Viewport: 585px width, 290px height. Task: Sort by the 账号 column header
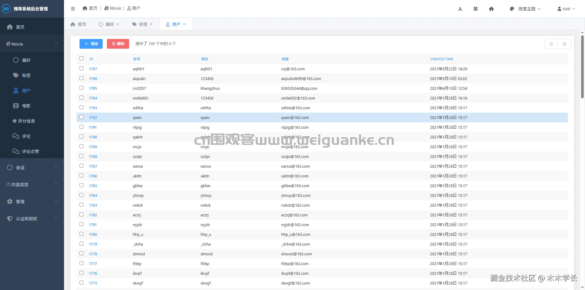(x=136, y=59)
